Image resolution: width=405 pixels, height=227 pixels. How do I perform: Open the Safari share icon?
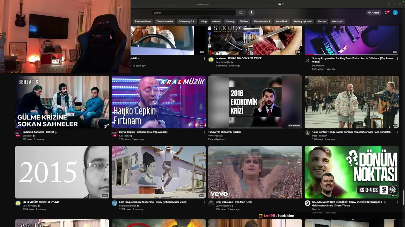point(389,4)
